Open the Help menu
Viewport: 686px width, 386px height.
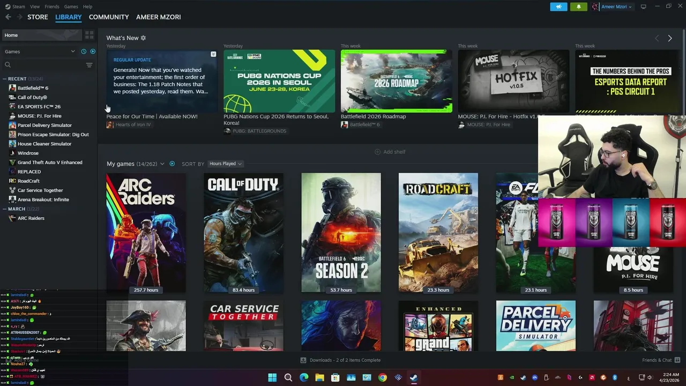87,6
